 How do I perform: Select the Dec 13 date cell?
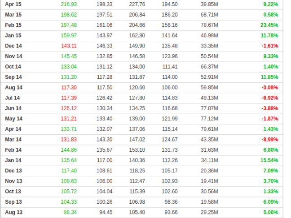coord(13,171)
